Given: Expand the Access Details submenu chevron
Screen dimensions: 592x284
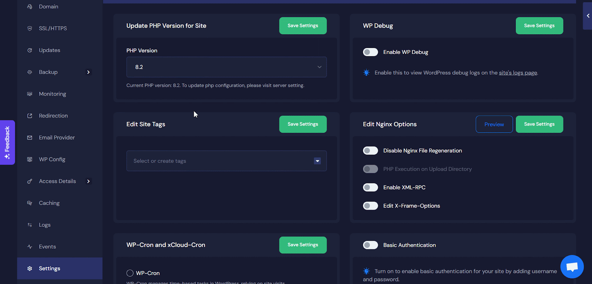Looking at the screenshot, I should 88,181.
